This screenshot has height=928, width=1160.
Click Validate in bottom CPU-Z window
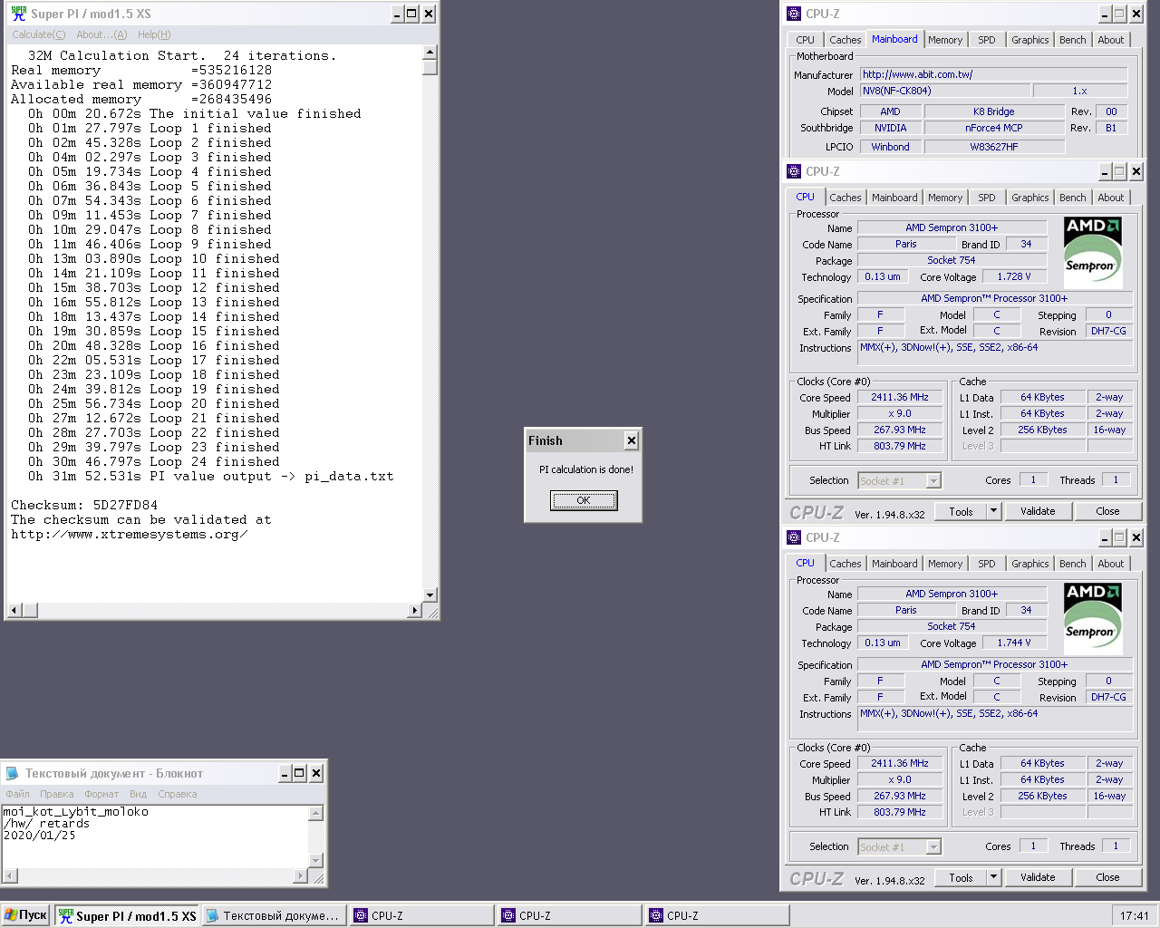click(1038, 877)
